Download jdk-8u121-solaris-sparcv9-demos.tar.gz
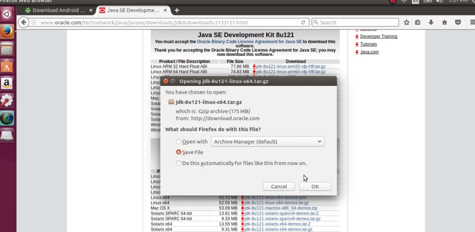This screenshot has height=232, width=475. pos(283,219)
